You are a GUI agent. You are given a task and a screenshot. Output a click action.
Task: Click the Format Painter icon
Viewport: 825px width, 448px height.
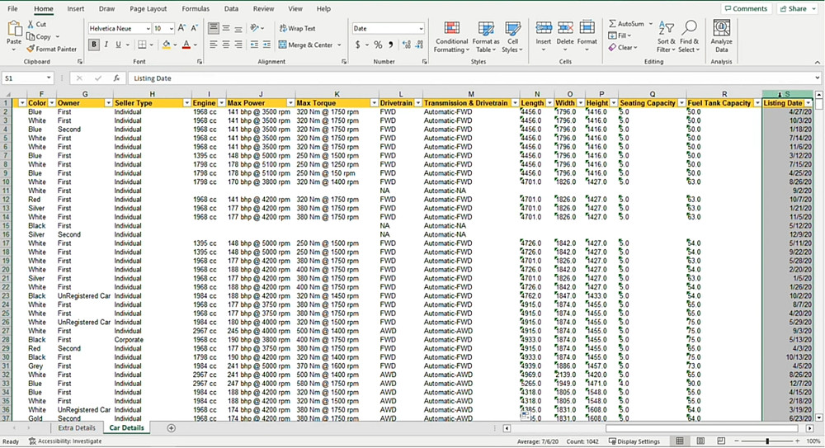tap(31, 49)
